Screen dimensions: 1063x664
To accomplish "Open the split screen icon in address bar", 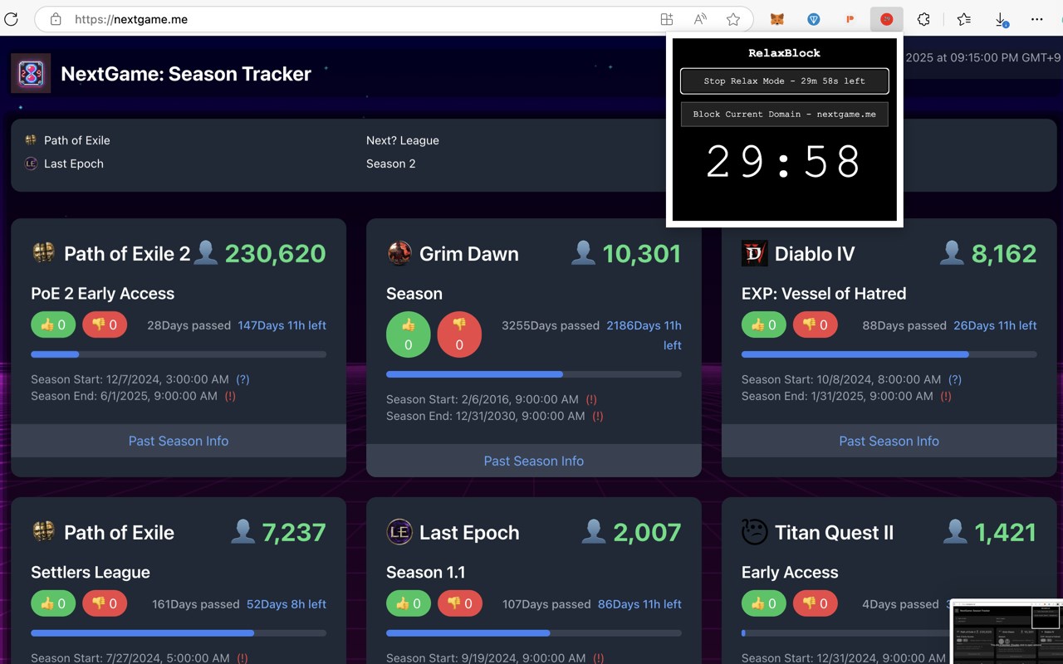I will pos(666,19).
